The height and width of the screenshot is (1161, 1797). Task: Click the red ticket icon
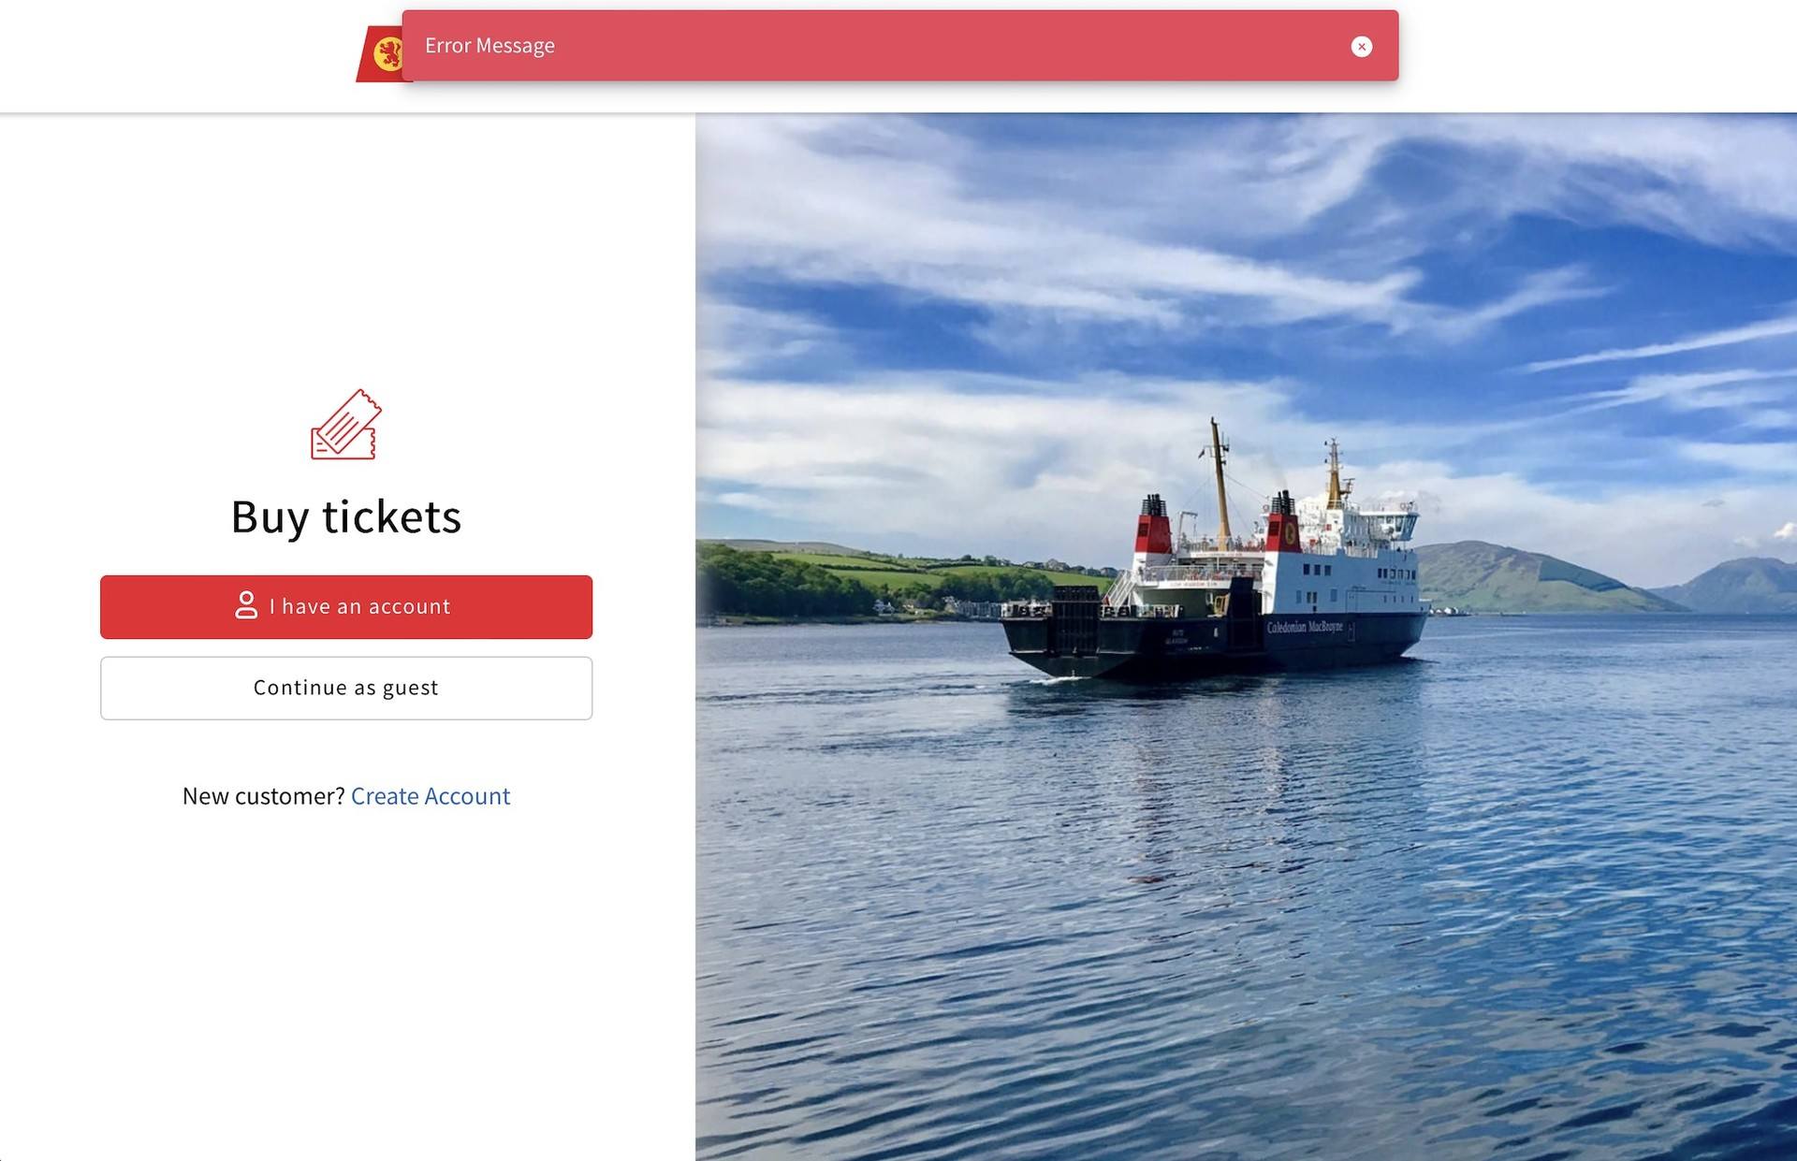pyautogui.click(x=346, y=425)
